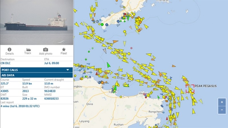Click the ETA Jul 6, 09:00 value

(x=52, y=63)
